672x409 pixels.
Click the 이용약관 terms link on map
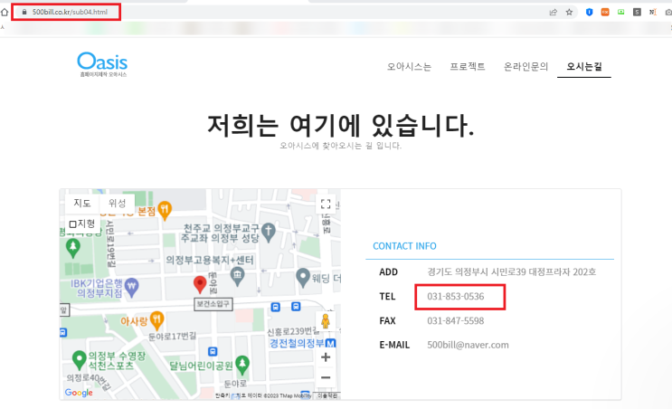327,395
